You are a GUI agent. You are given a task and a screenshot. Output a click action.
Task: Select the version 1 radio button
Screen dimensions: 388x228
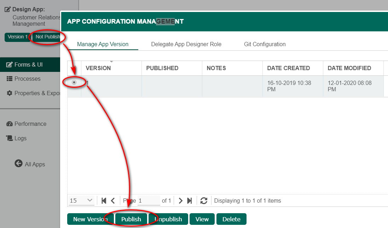pyautogui.click(x=74, y=82)
